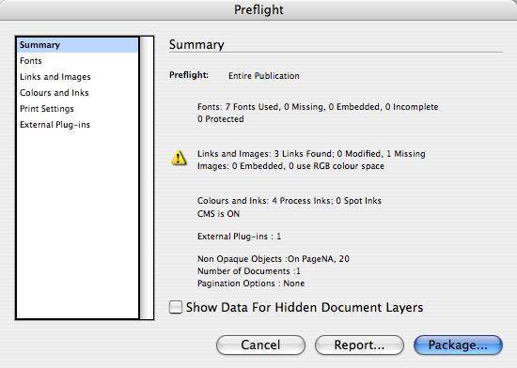Click the yellow warning icon beside Links
Screen dimensions: 517x368
pos(179,158)
